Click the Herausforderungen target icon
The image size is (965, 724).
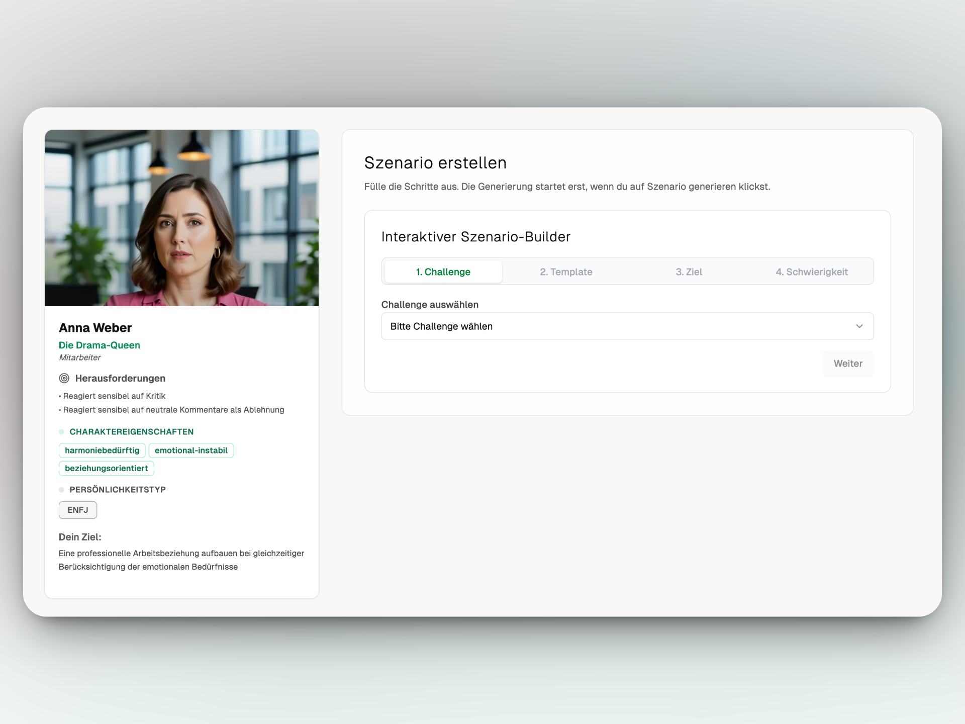coord(63,378)
